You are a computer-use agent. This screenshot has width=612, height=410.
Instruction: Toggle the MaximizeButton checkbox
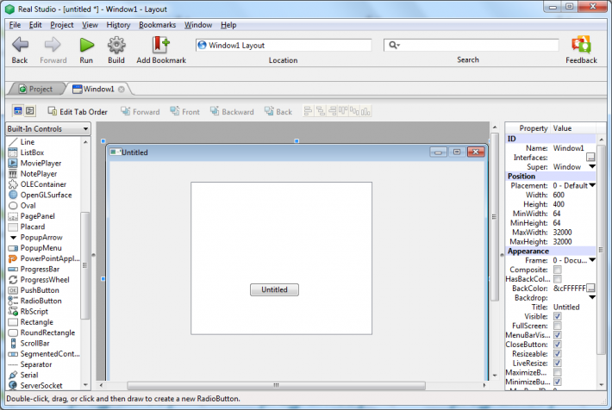pos(558,373)
